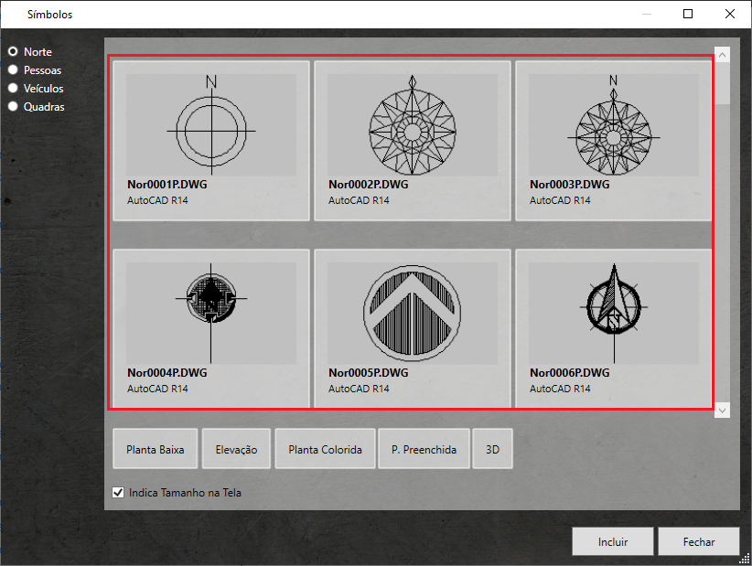The image size is (752, 566).
Task: Switch to the 3D symbols view
Action: [492, 449]
